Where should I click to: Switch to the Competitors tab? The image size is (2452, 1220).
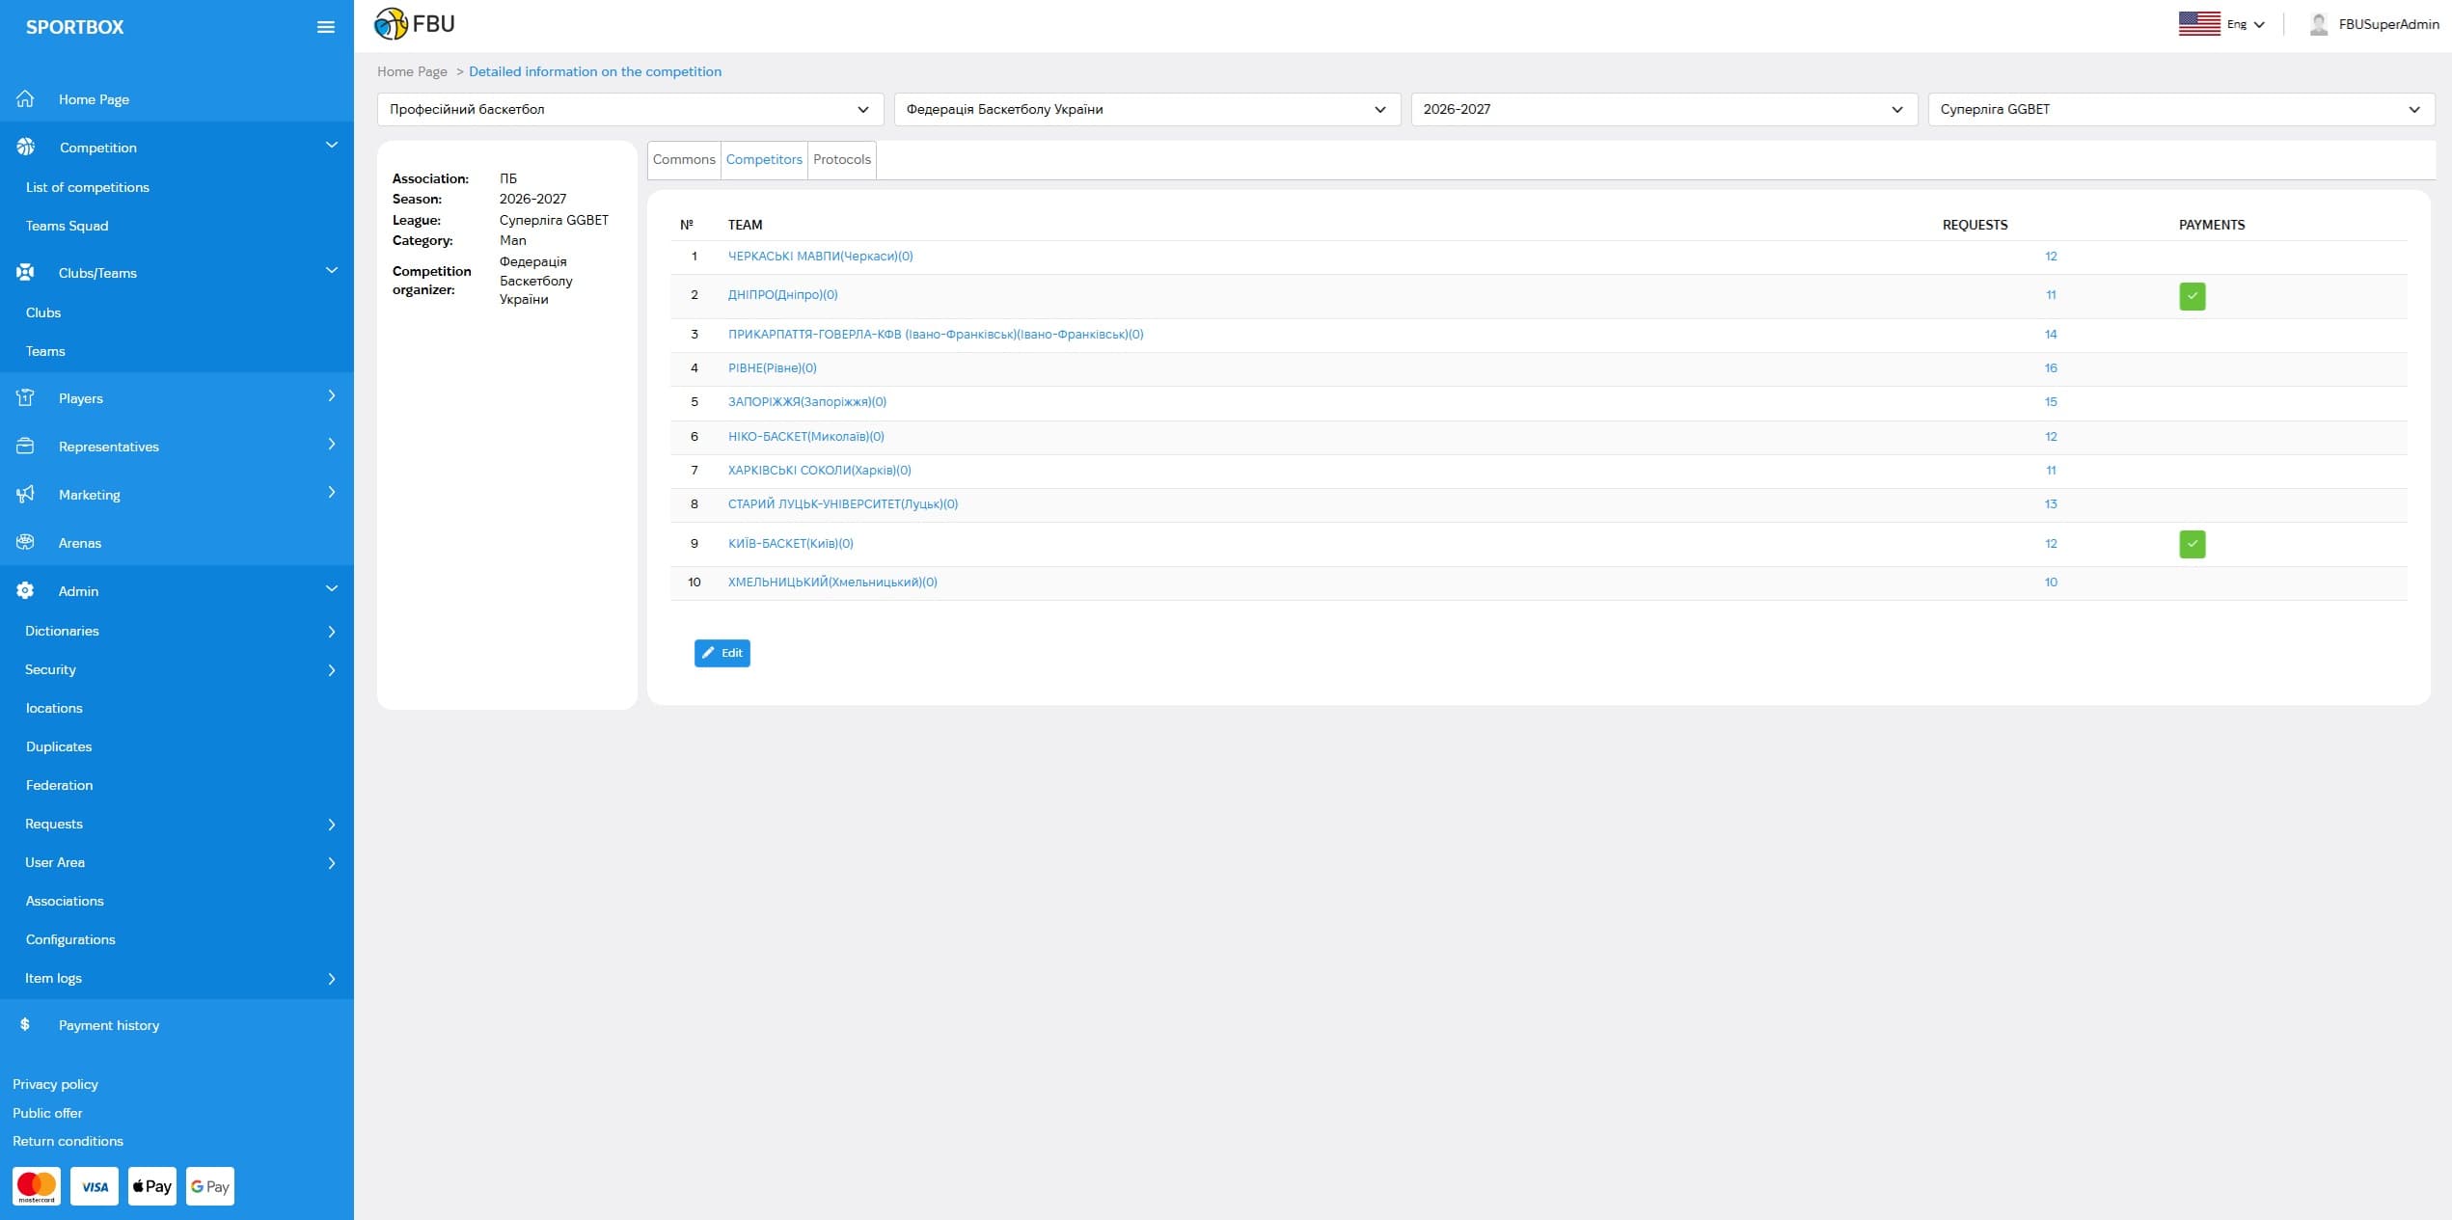[x=764, y=159]
